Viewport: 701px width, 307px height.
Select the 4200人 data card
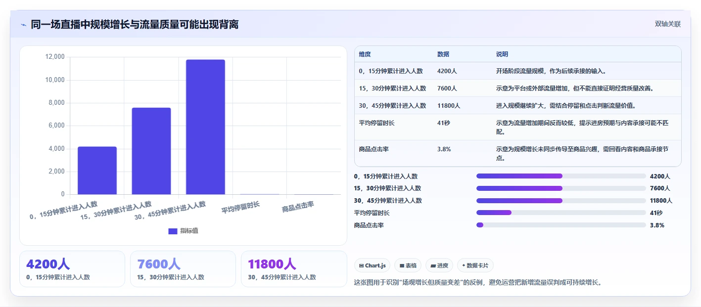(x=72, y=269)
